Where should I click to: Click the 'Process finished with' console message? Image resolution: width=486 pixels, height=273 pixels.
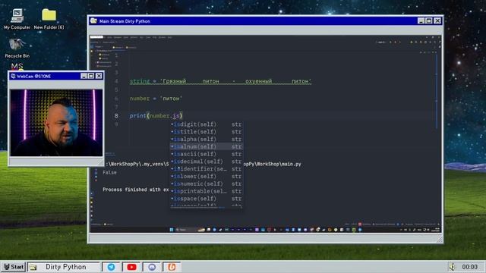(135, 190)
